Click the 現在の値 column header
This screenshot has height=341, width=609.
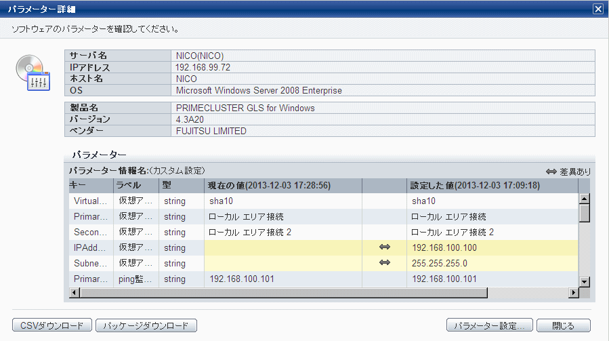pos(283,186)
